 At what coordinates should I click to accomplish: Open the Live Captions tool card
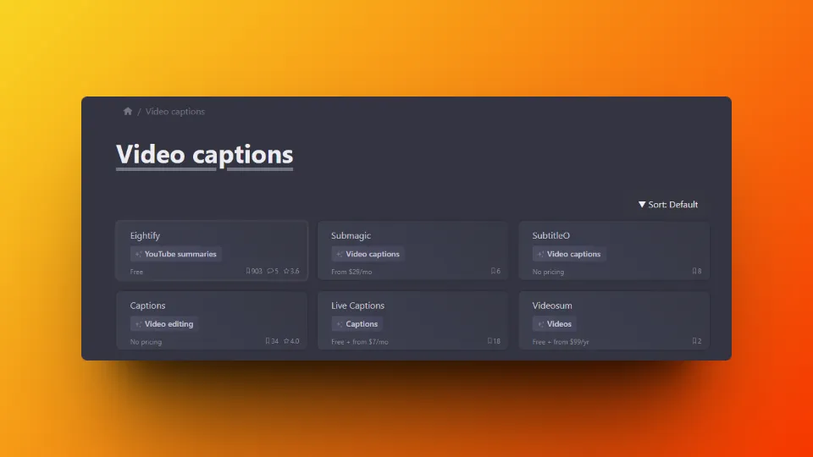point(412,321)
